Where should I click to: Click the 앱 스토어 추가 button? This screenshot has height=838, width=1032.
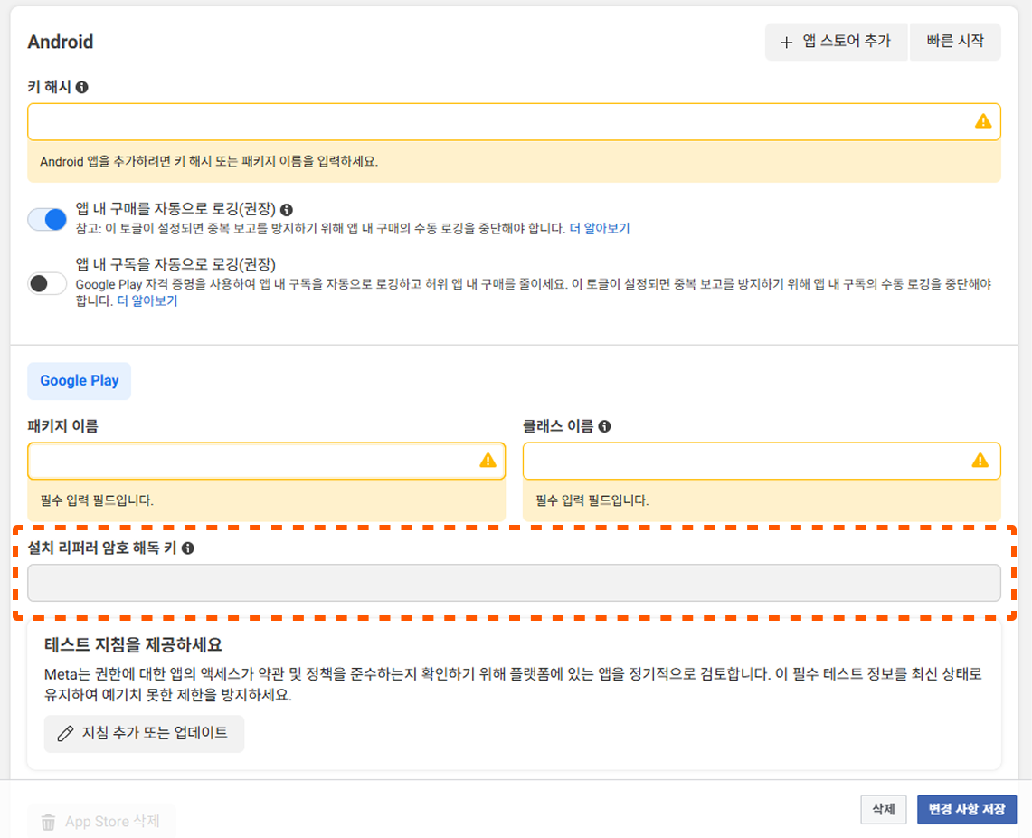coord(836,42)
